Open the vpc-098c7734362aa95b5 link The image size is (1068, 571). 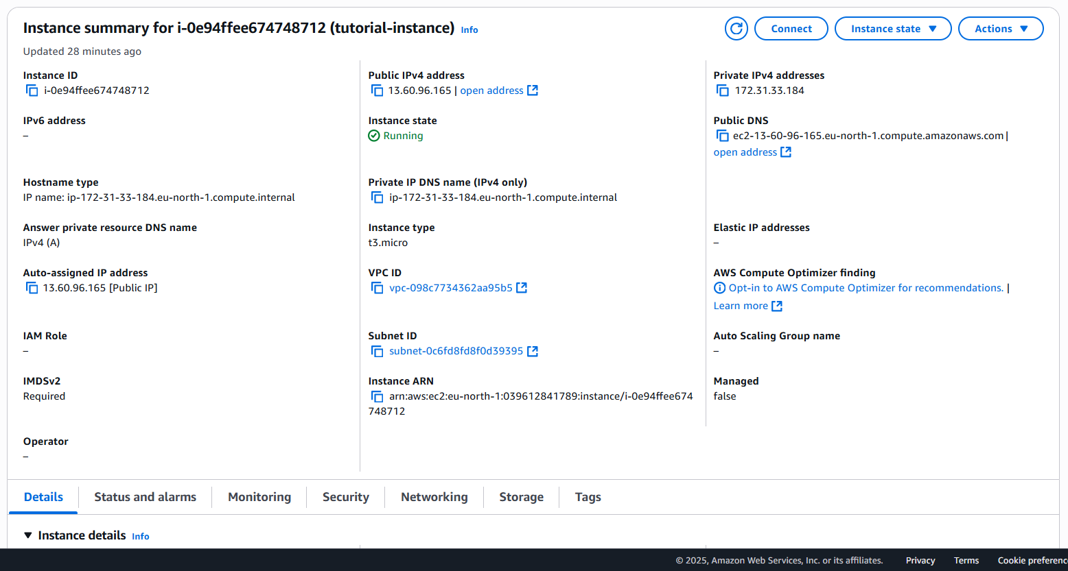pyautogui.click(x=451, y=288)
